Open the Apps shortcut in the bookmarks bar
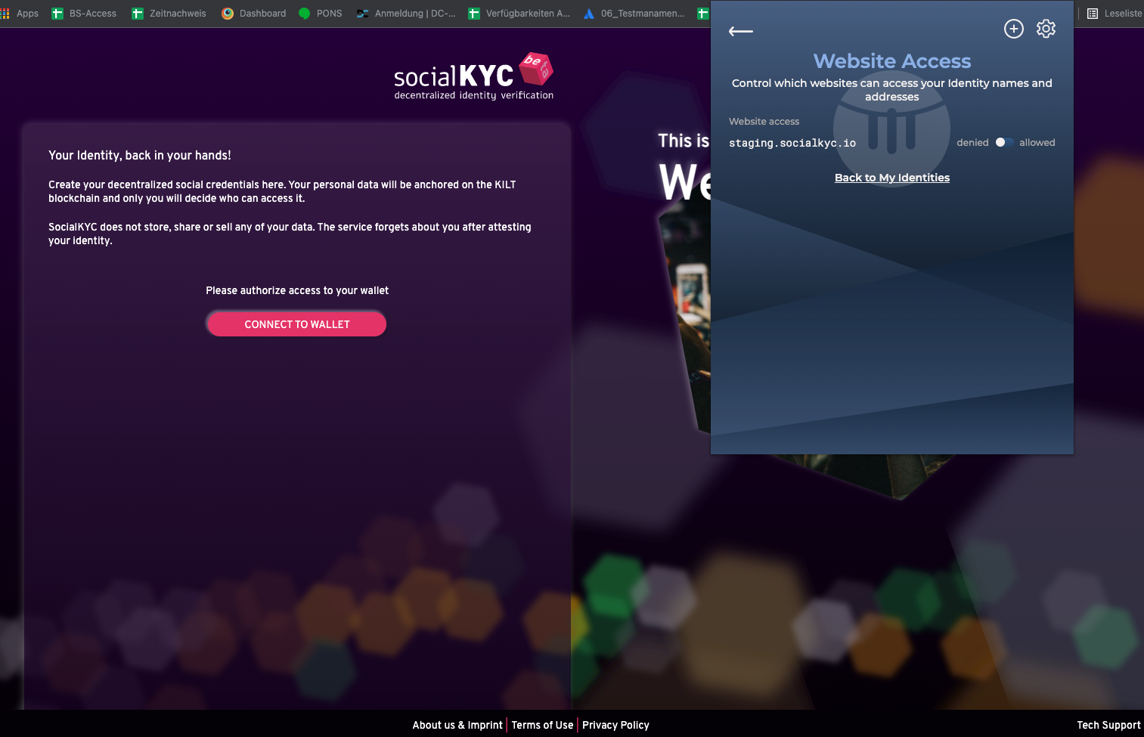This screenshot has width=1144, height=737. tap(20, 14)
